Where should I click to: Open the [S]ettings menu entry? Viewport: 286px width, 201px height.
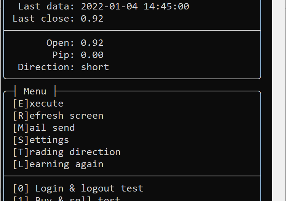(x=41, y=140)
